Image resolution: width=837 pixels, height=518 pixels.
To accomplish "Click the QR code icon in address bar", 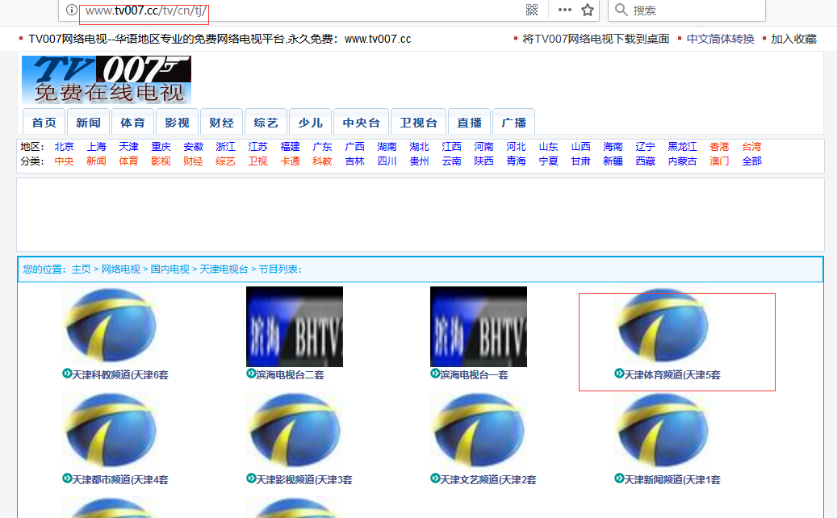I will pyautogui.click(x=532, y=10).
